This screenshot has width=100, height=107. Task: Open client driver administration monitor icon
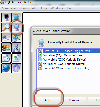click(x=16, y=28)
